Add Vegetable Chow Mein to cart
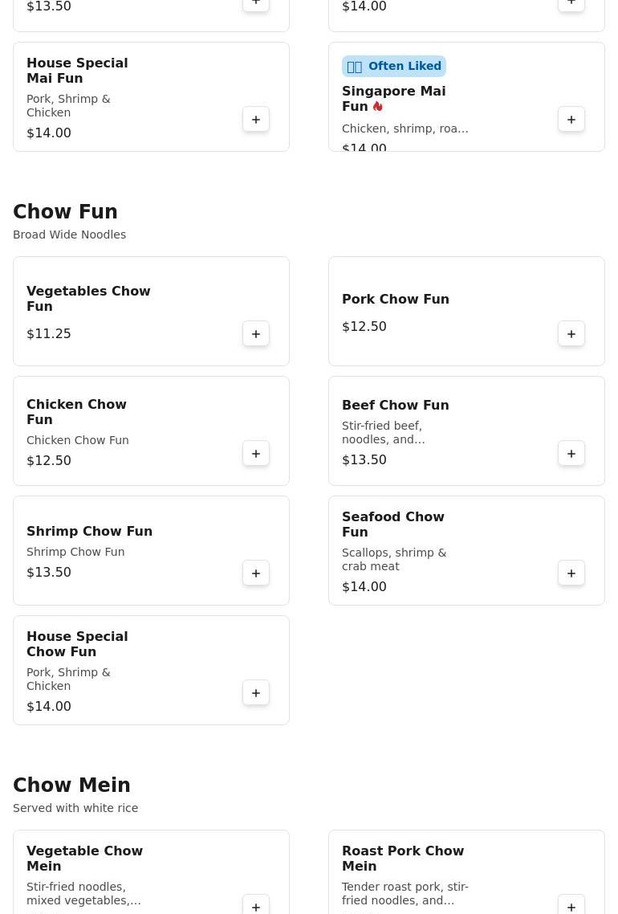The height and width of the screenshot is (914, 618). [x=256, y=906]
